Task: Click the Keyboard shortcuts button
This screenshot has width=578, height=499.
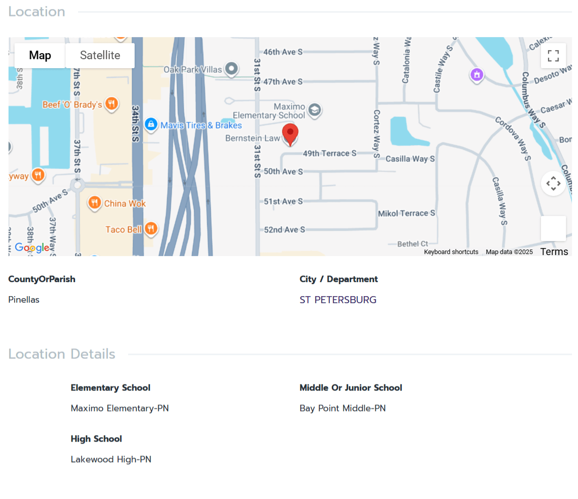Action: pos(451,252)
